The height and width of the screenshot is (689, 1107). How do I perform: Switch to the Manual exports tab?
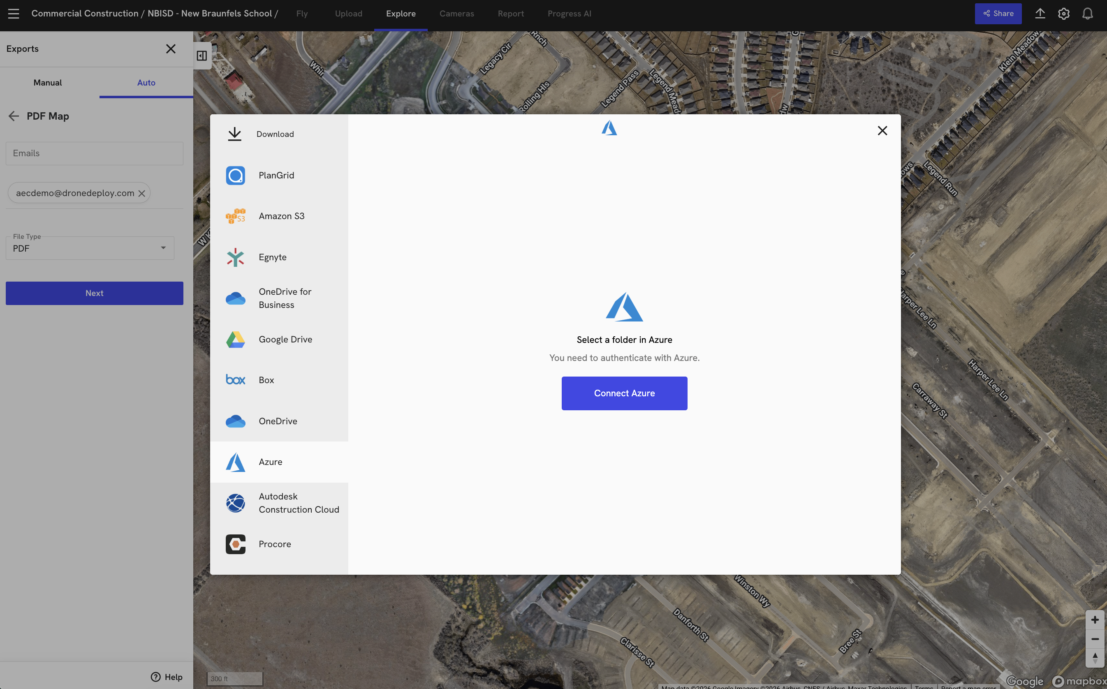47,83
